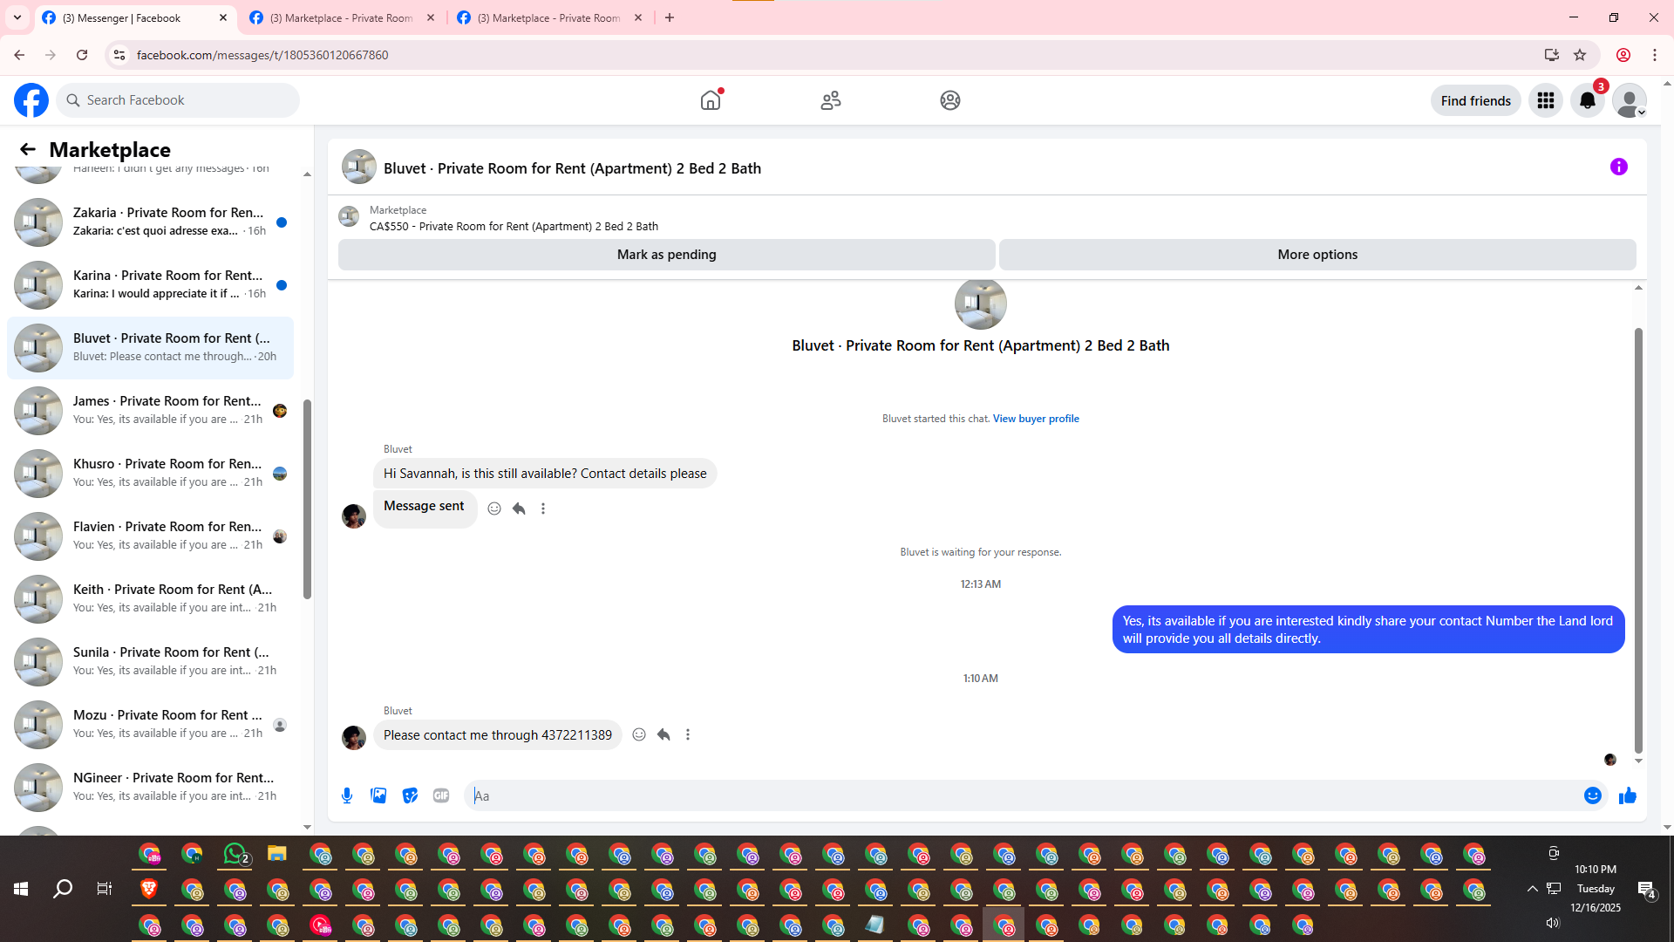Choose a GIF
Screen dimensions: 1674x942
[441, 795]
